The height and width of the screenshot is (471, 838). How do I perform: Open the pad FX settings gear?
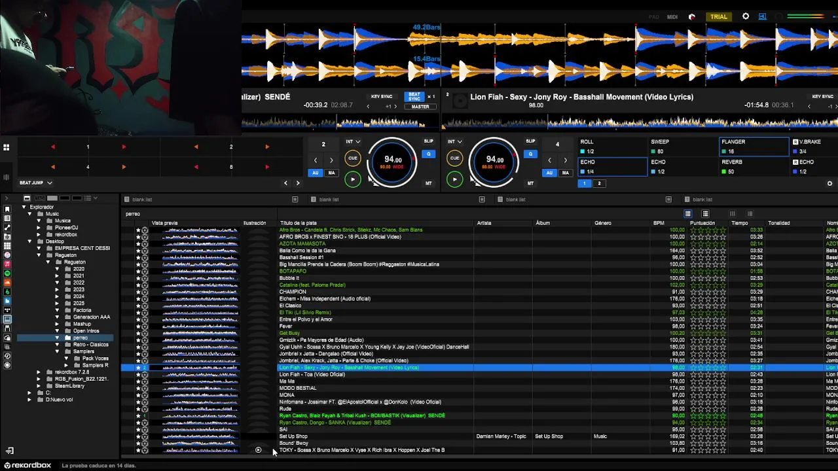tap(830, 184)
